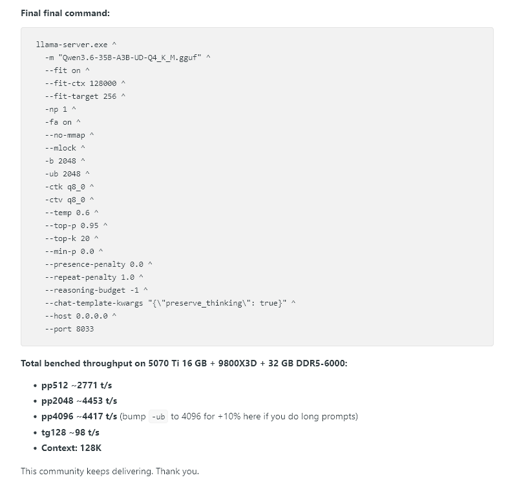Click the -ctk q8_0 line
Viewport: 506px width, 482px height.
pos(69,187)
